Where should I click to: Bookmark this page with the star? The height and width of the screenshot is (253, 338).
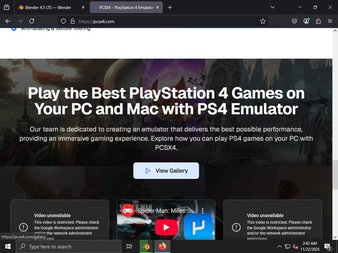point(262,21)
